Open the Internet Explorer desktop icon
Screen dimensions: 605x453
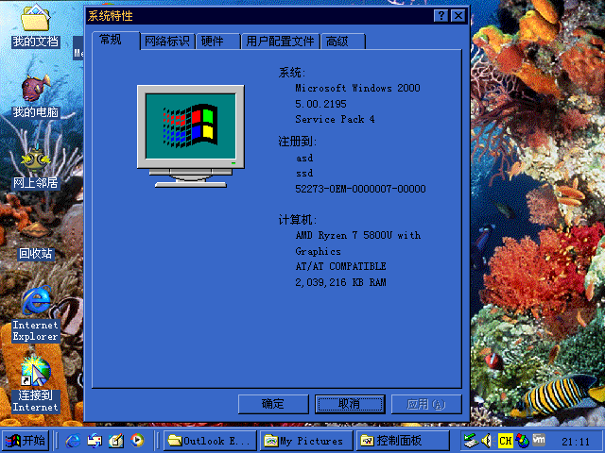pos(35,305)
